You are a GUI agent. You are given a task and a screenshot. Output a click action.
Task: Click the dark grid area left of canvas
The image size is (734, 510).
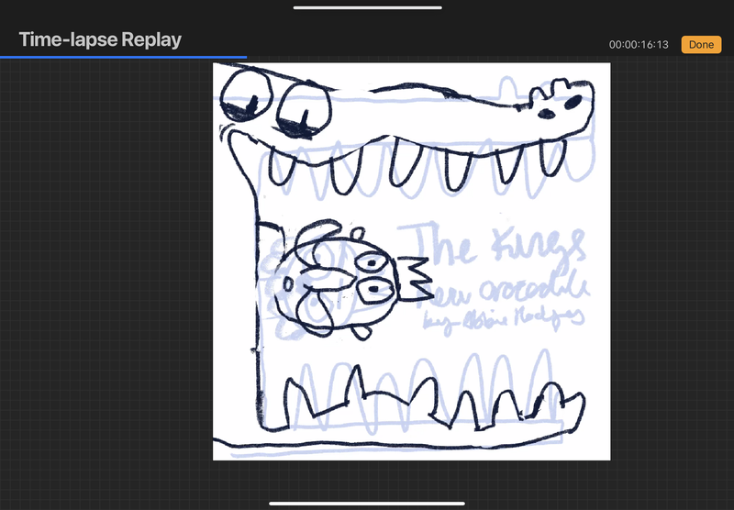click(x=106, y=275)
